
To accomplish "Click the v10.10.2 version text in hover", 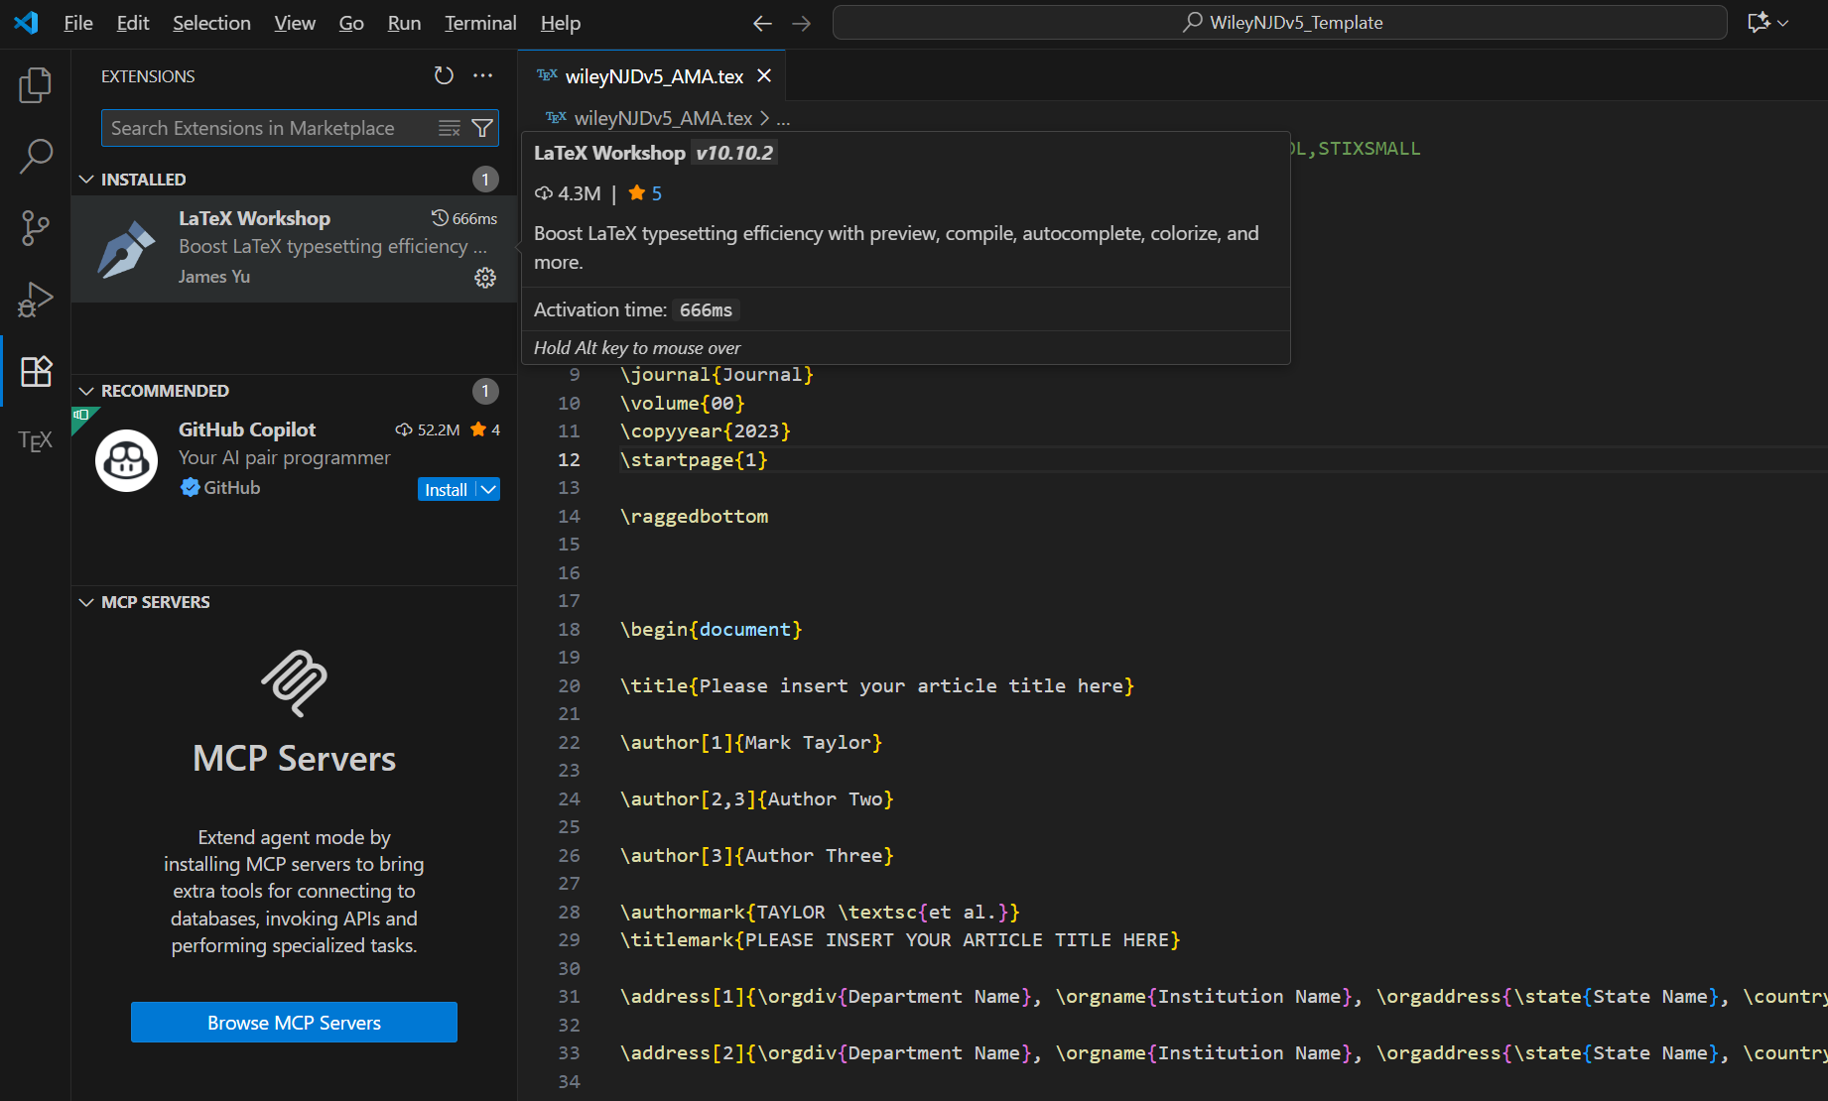I will coord(734,153).
